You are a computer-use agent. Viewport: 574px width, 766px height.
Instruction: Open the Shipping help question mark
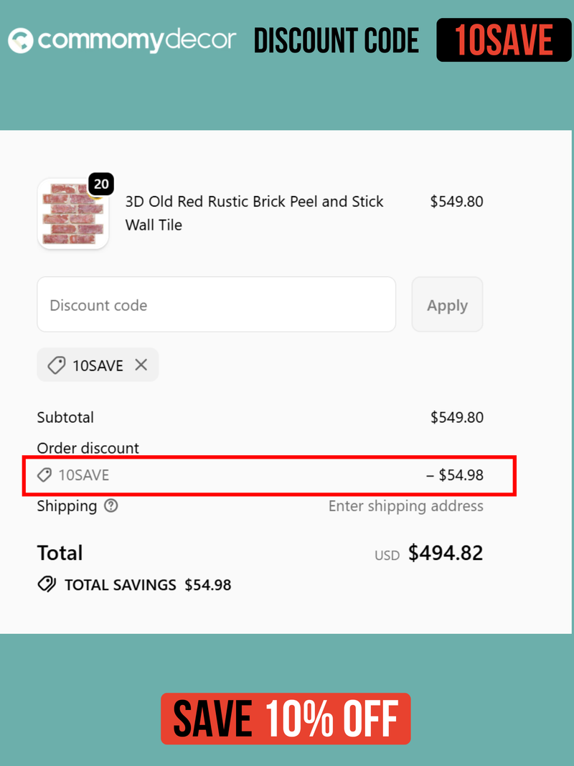[110, 506]
